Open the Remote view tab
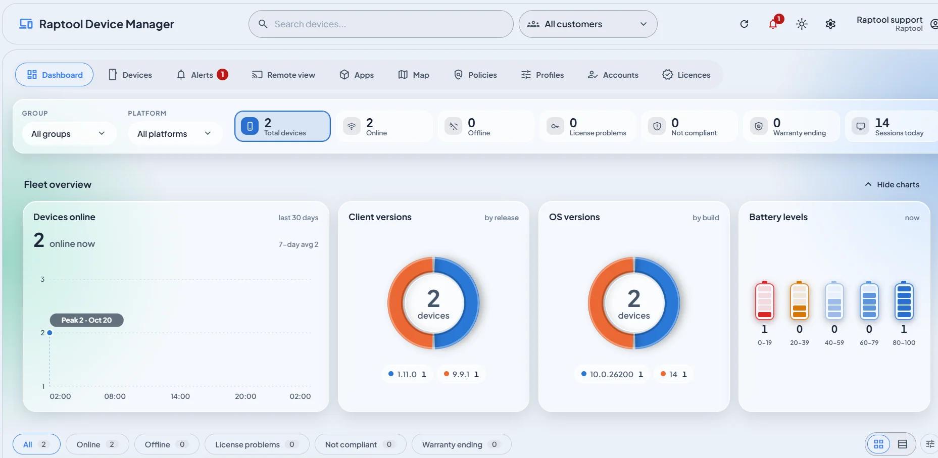The image size is (938, 458). point(283,75)
